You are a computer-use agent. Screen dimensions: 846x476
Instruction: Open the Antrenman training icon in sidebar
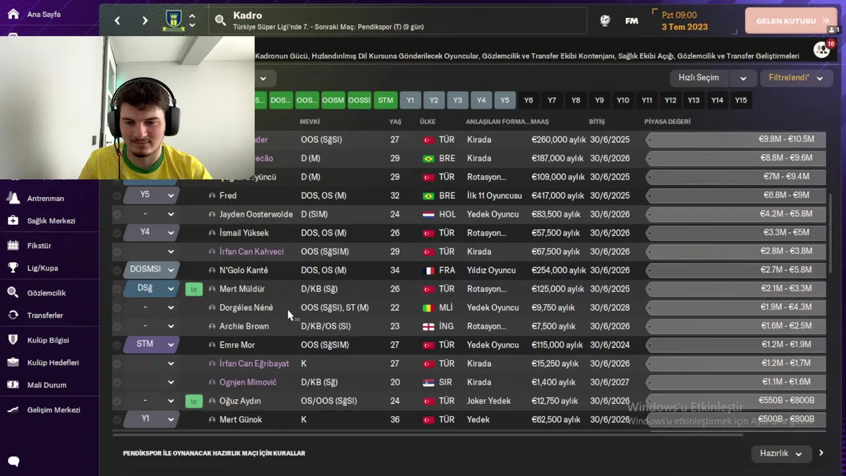tap(13, 198)
